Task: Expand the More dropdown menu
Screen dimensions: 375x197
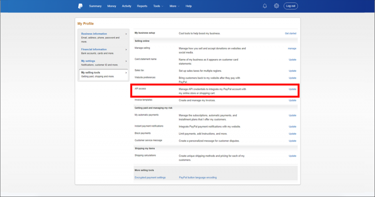Action: [174, 6]
